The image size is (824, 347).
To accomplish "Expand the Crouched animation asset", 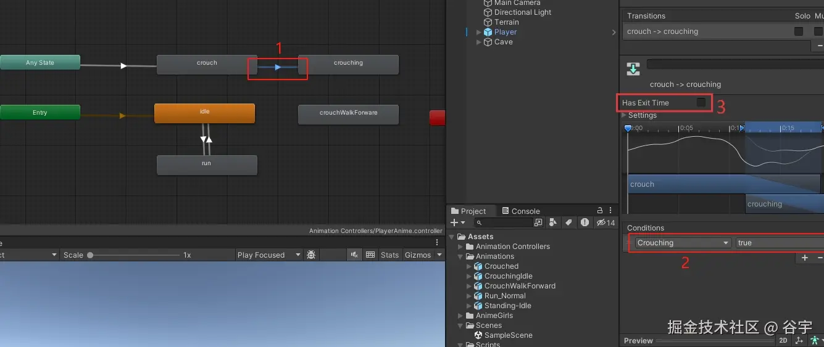I will coord(470,266).
